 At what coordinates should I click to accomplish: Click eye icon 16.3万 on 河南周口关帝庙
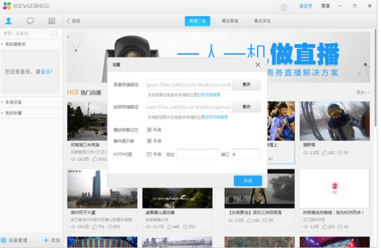click(73, 159)
